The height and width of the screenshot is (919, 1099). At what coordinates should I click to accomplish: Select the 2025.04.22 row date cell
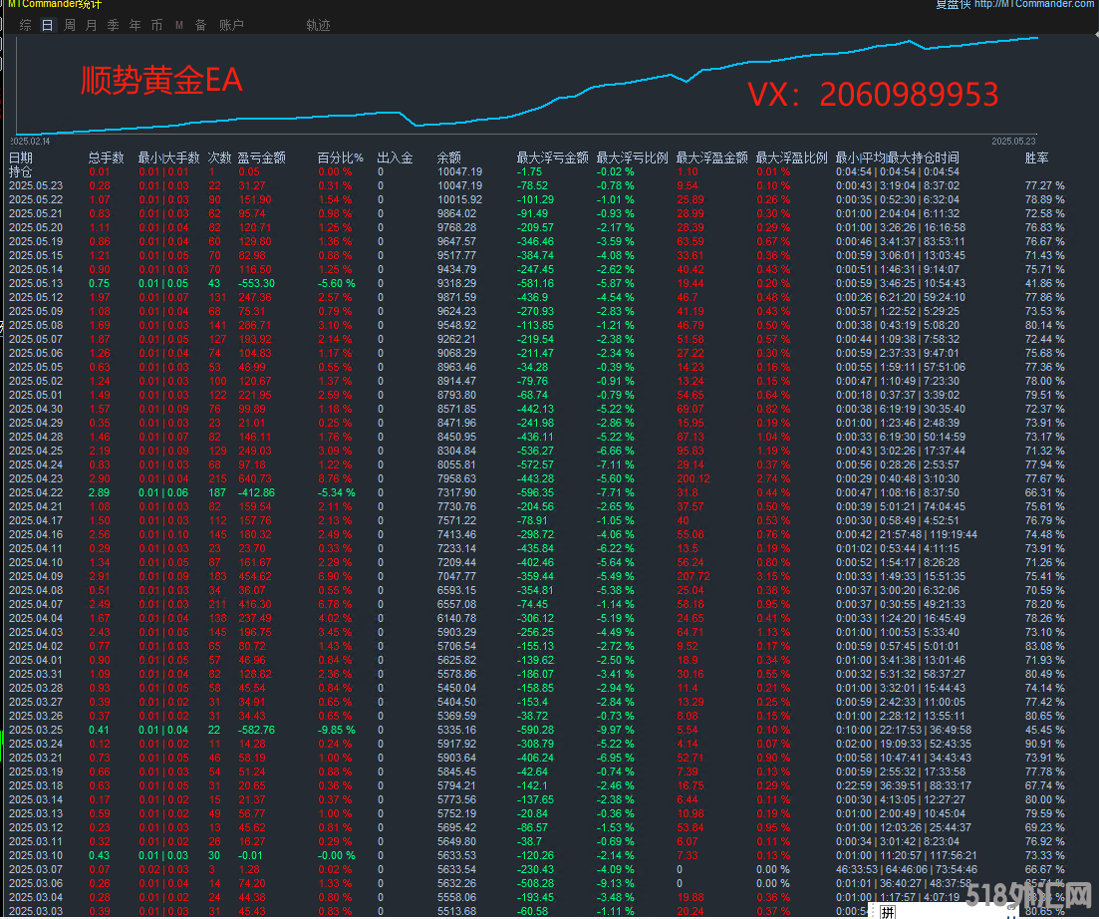click(x=36, y=492)
